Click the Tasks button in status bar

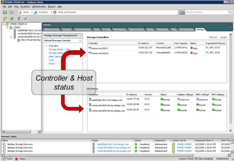(x=8, y=159)
